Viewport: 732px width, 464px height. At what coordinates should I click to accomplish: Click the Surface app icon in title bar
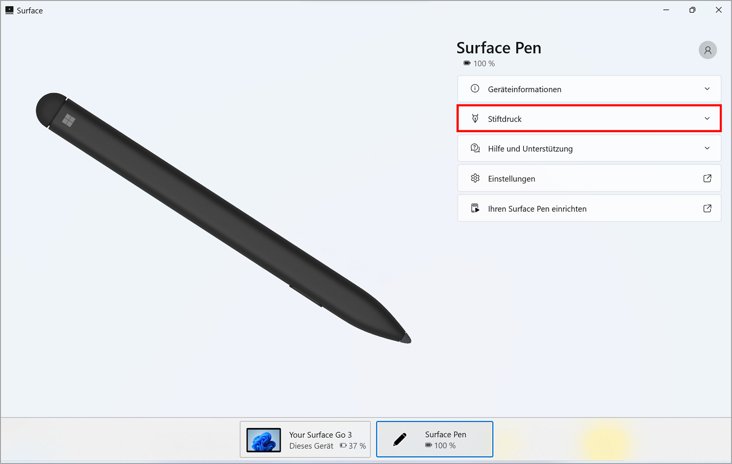(x=9, y=10)
